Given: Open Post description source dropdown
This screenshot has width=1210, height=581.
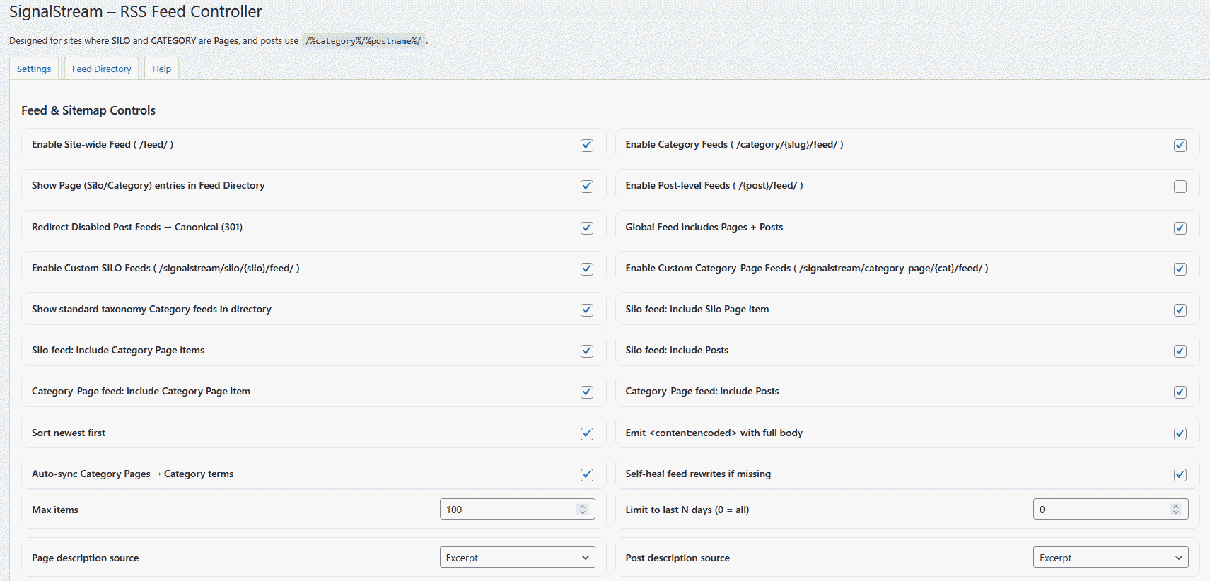Looking at the screenshot, I should 1110,558.
